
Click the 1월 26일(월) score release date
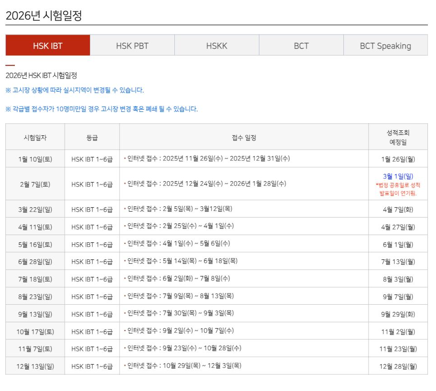[398, 159]
